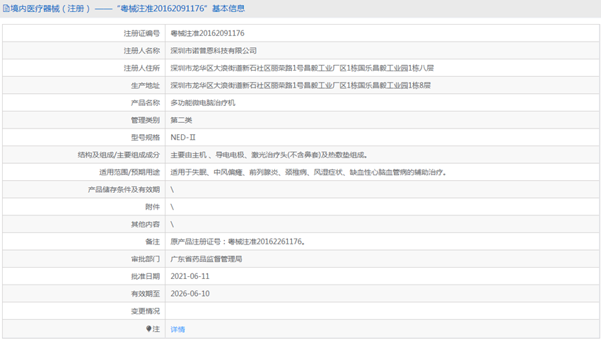Select approving department 广东省药品监督管理局
Viewport: 601px width, 339px height.
(206, 259)
